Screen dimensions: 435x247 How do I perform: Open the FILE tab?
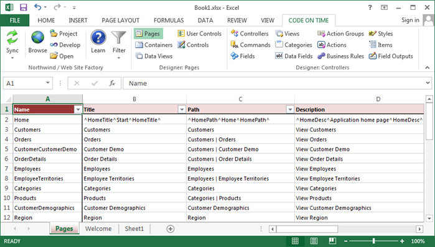point(15,20)
